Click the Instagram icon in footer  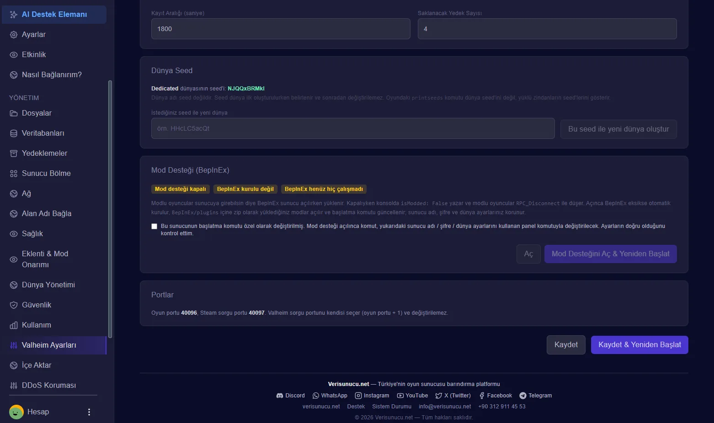(x=358, y=396)
